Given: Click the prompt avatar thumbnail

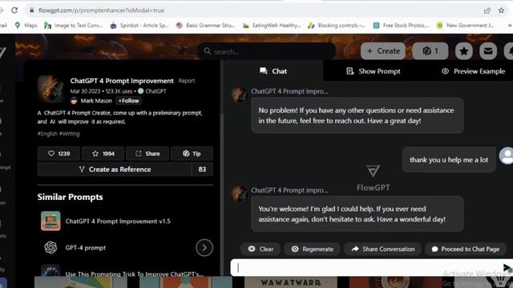Looking at the screenshot, I should click(50, 89).
